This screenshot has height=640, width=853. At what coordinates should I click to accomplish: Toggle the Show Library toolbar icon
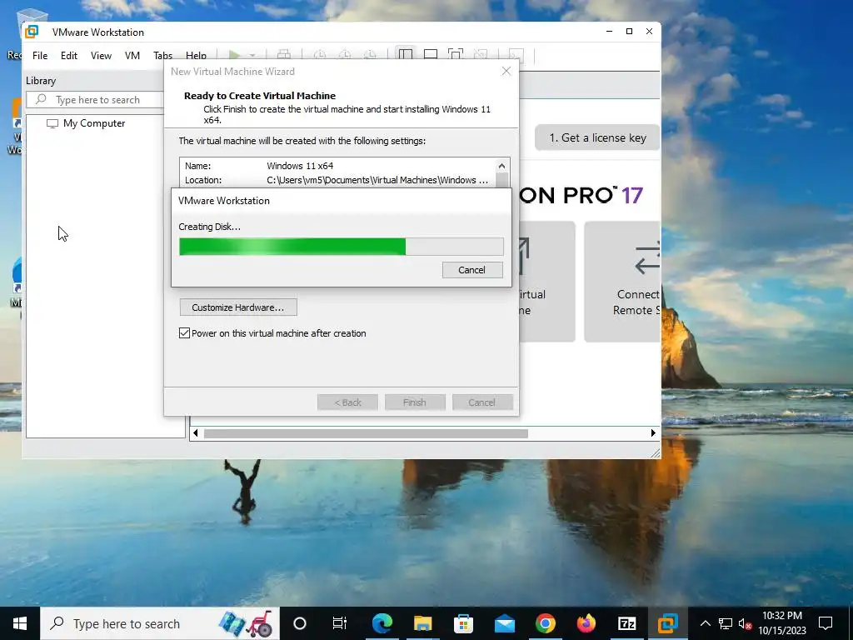pyautogui.click(x=406, y=54)
